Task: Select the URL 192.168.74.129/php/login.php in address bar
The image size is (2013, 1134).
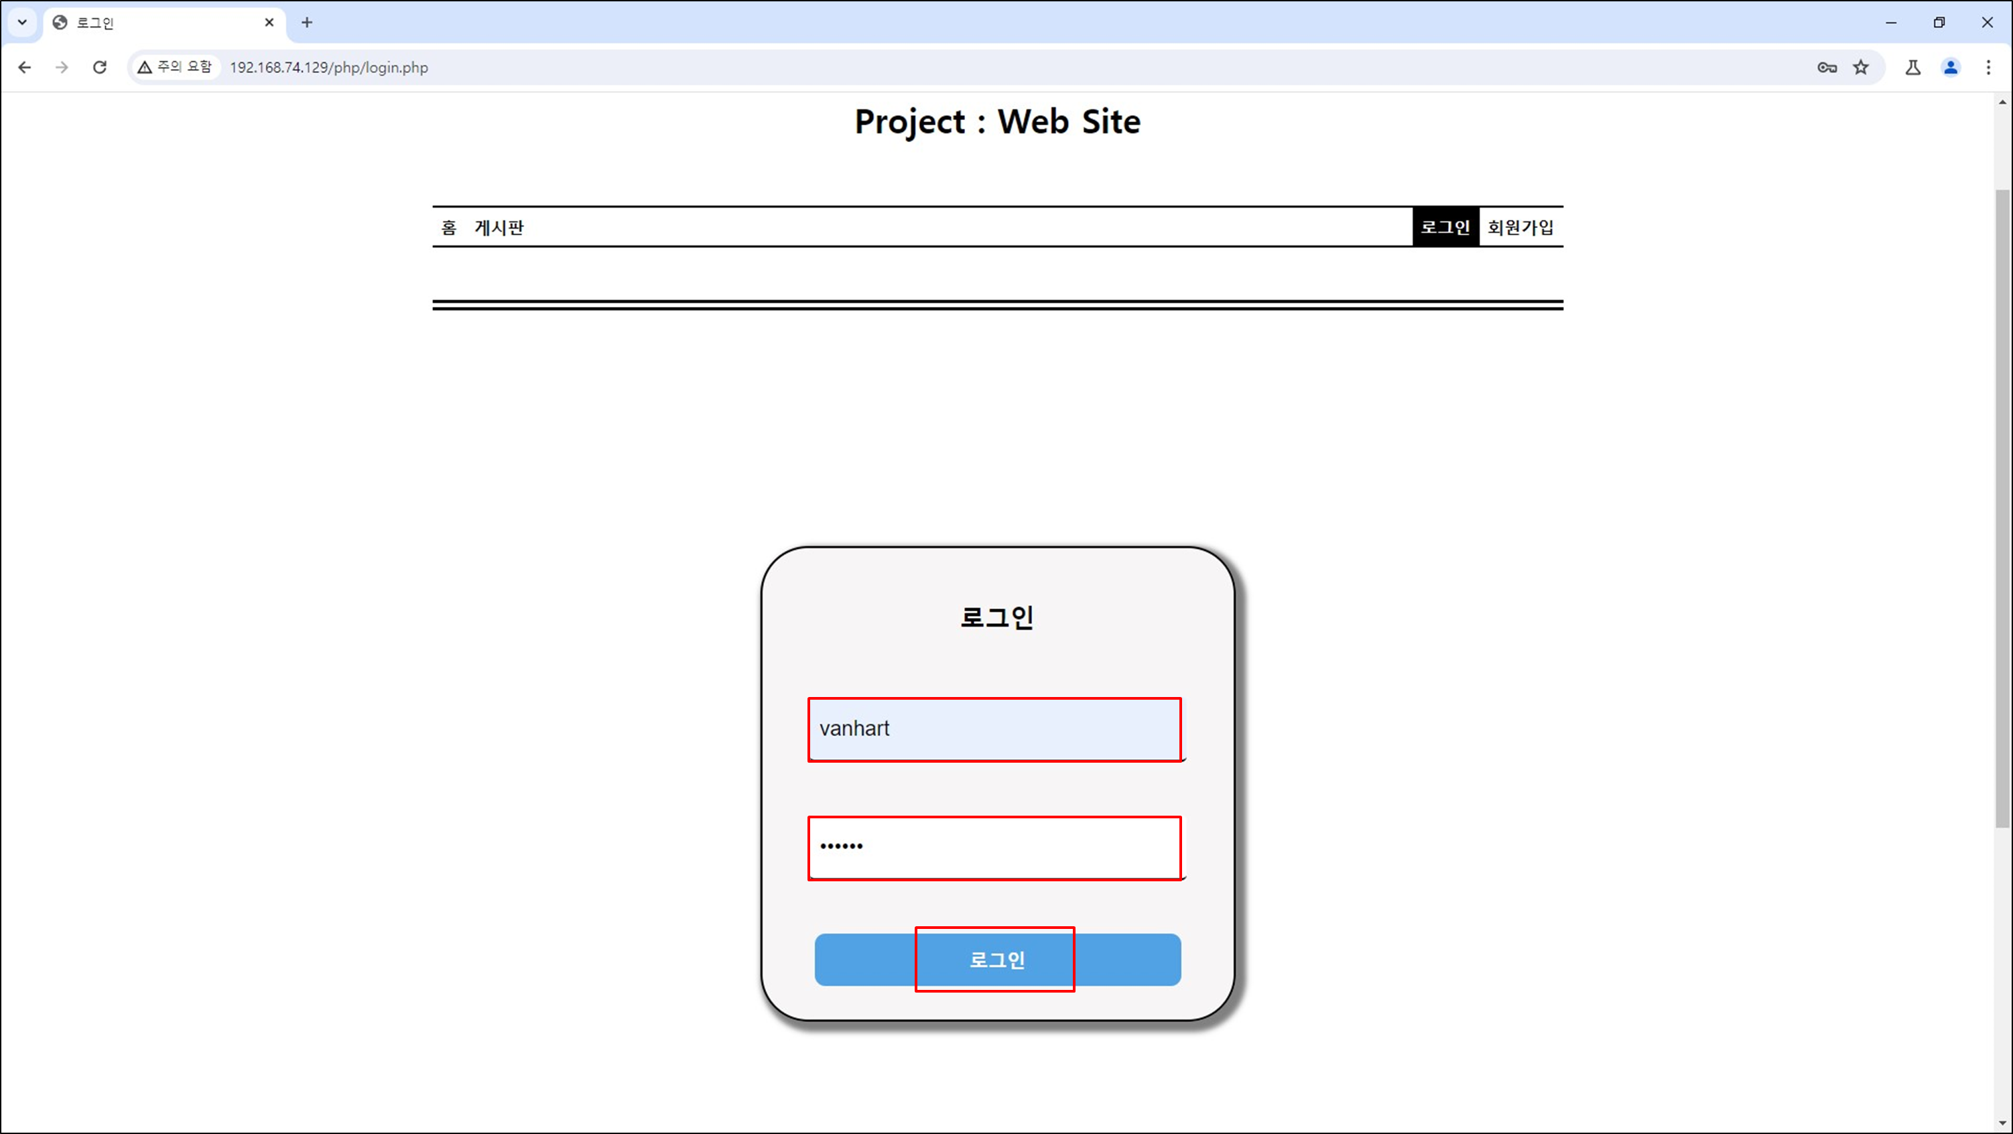Action: [329, 67]
